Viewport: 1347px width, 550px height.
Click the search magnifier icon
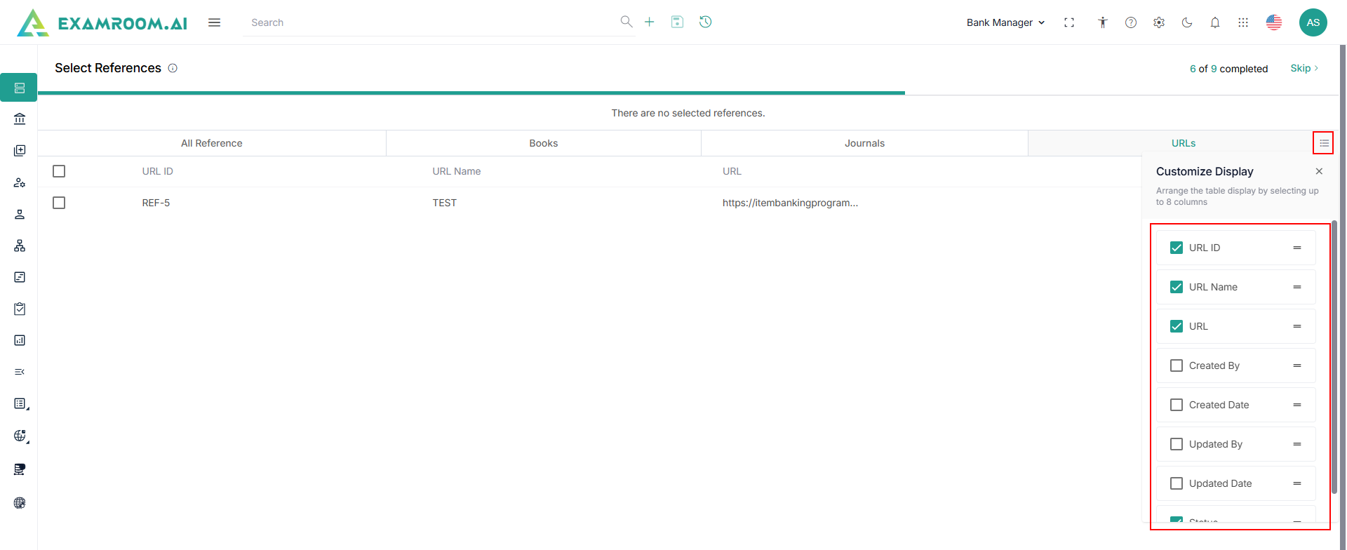click(626, 22)
